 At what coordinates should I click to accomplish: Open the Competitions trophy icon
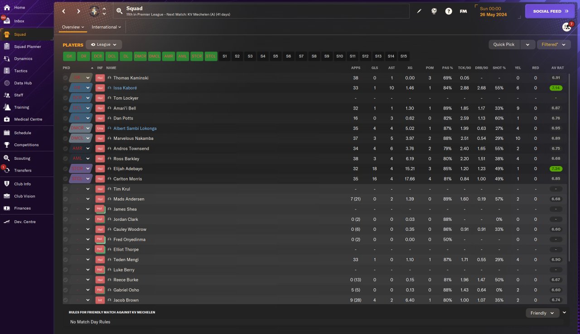[x=7, y=145]
